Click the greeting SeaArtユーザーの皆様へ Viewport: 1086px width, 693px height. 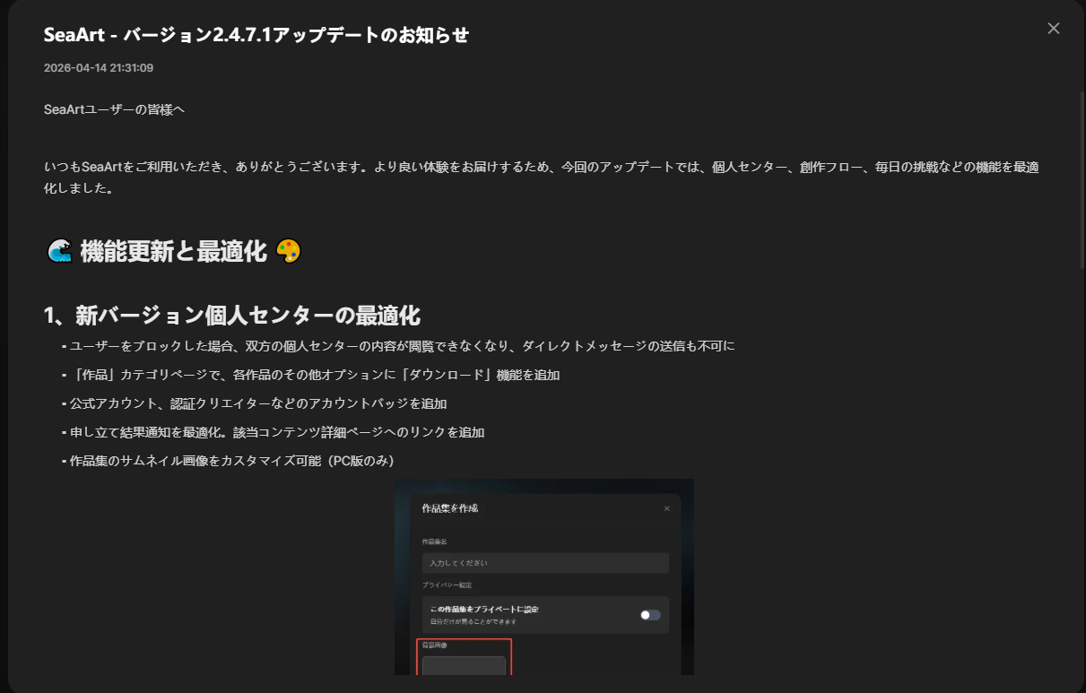click(x=114, y=109)
